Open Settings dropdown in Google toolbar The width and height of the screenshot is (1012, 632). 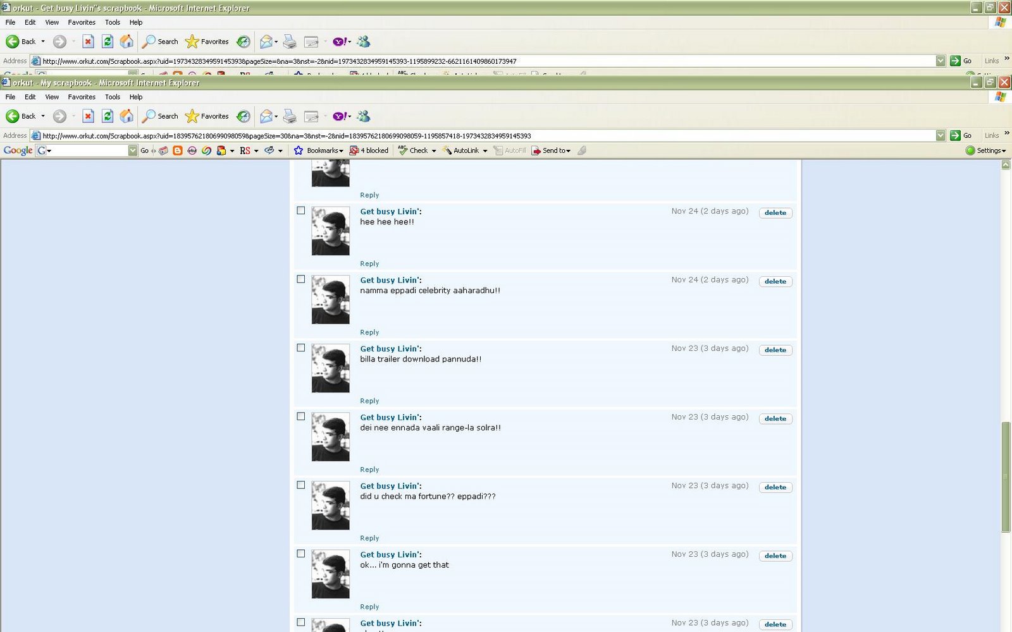click(986, 150)
